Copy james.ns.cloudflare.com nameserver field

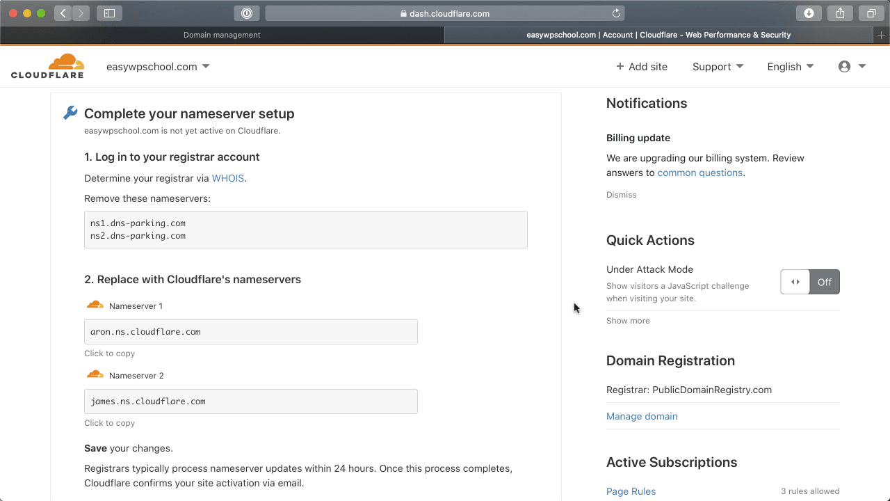[251, 401]
